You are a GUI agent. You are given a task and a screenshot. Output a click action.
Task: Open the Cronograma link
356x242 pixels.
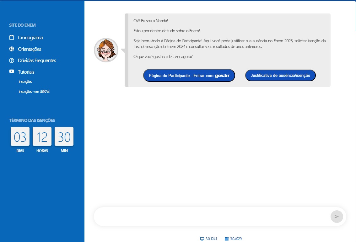point(30,38)
